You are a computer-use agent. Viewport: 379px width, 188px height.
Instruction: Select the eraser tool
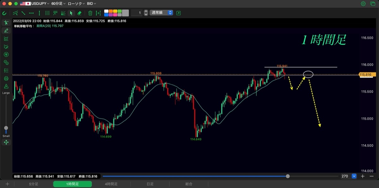tap(79, 13)
